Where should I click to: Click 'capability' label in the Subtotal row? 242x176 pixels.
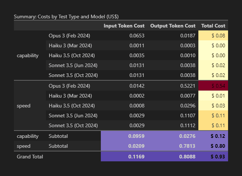[27, 136]
